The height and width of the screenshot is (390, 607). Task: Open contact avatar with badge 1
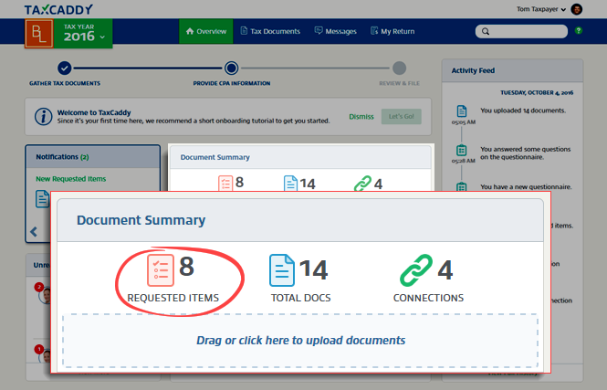[45, 355]
